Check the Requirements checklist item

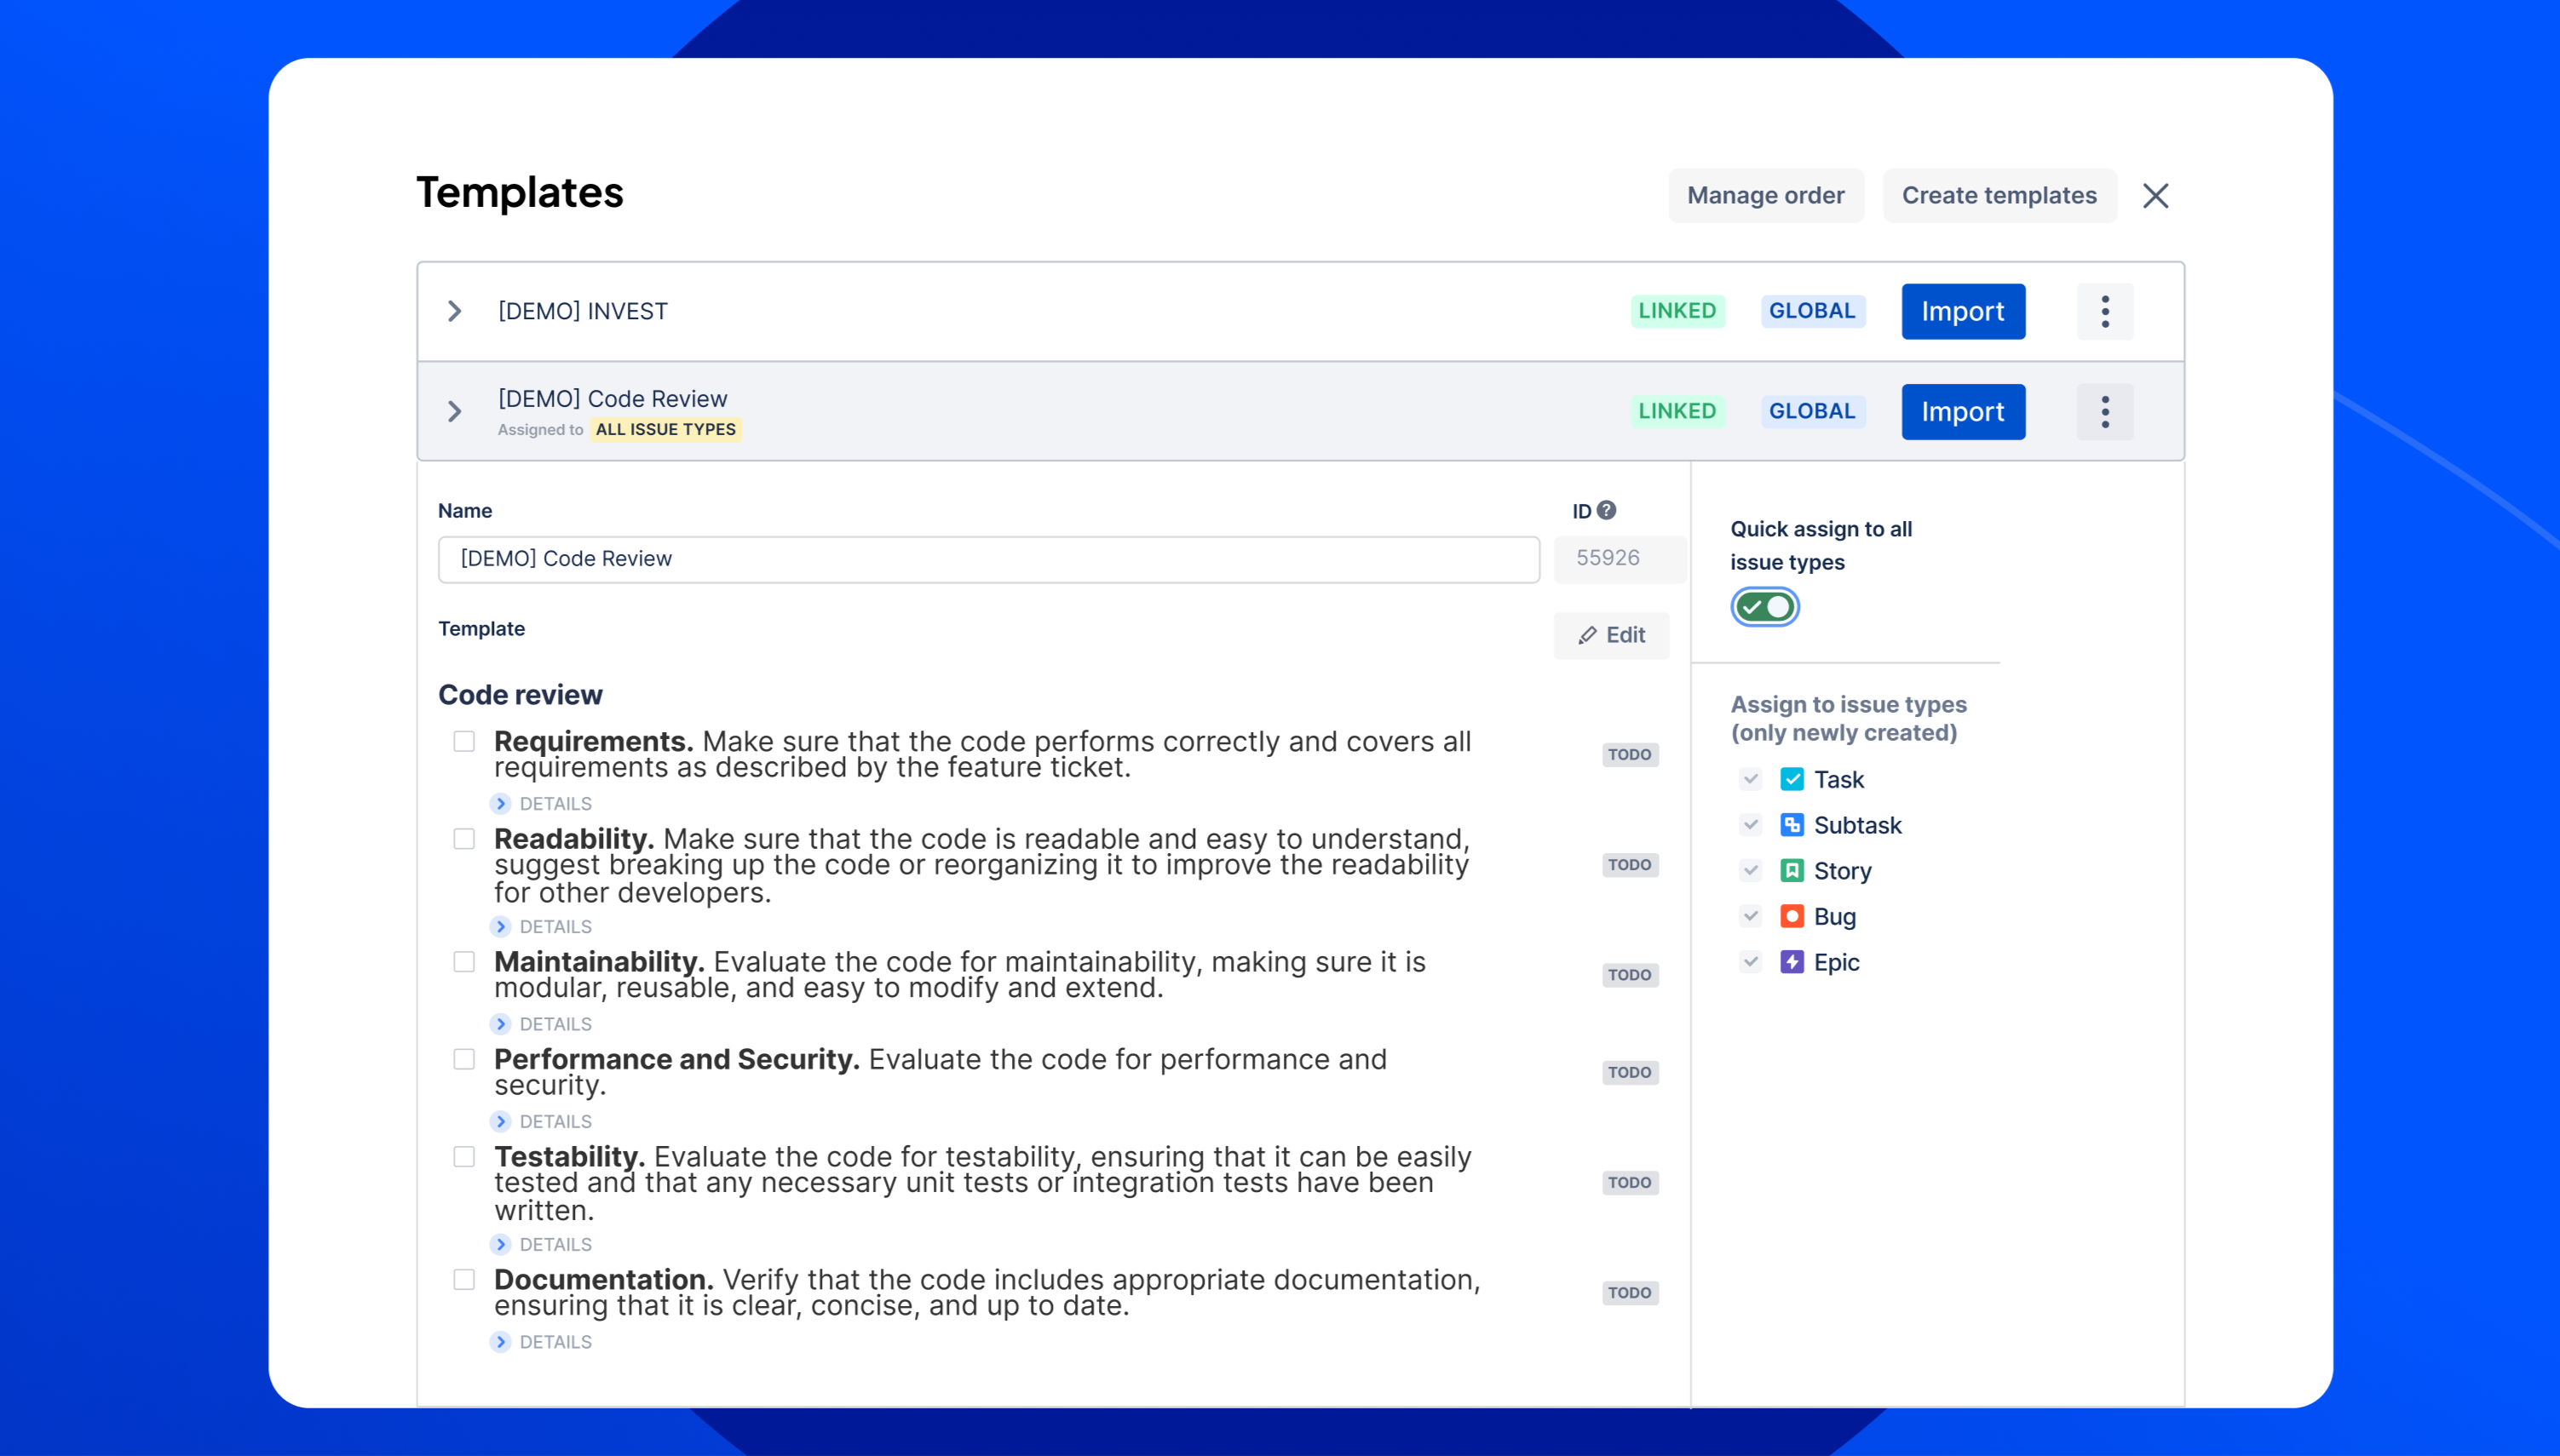point(464,741)
